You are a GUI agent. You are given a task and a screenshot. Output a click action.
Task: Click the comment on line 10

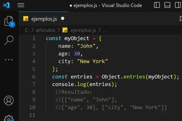pos(111,107)
